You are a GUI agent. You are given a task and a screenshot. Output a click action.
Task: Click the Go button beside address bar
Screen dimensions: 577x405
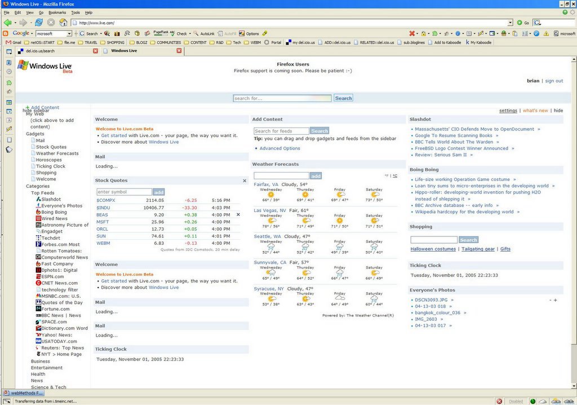click(x=523, y=23)
